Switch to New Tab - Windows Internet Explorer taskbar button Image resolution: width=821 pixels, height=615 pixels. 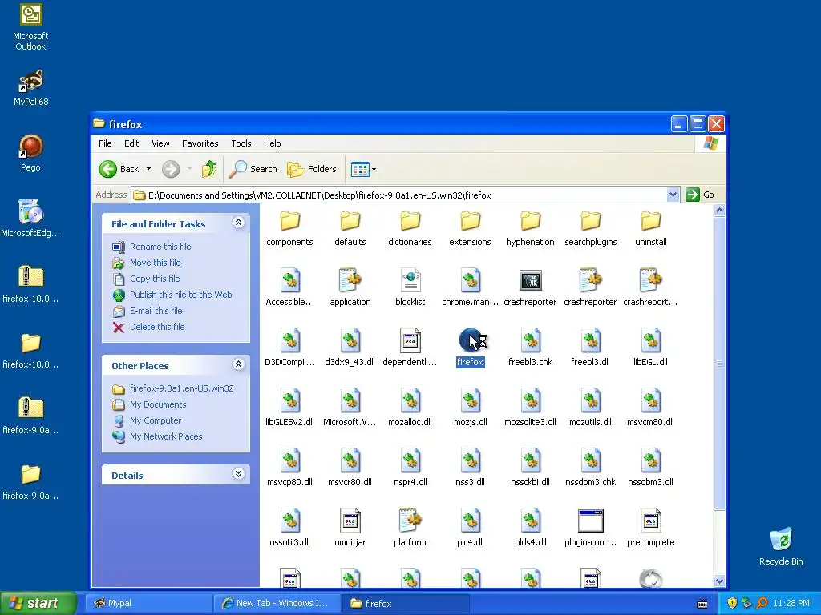pyautogui.click(x=277, y=603)
